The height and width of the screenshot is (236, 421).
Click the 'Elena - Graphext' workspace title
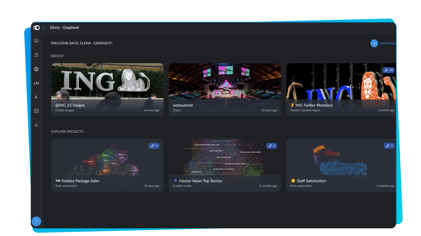click(x=65, y=28)
